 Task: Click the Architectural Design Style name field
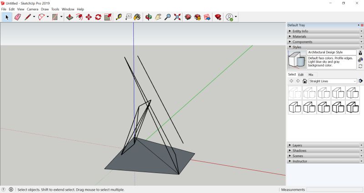click(x=332, y=52)
